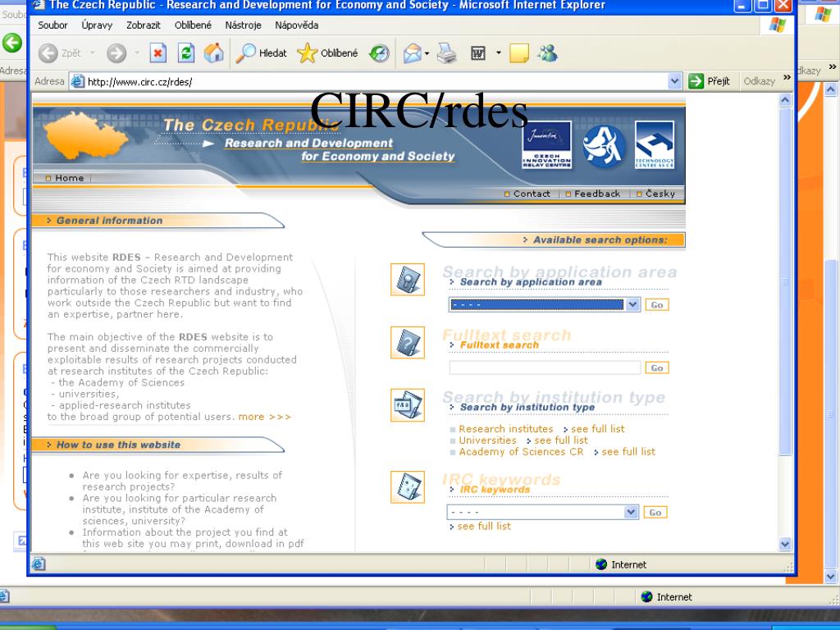Click the Edit with Word icon
Image resolution: width=840 pixels, height=630 pixels.
pos(478,53)
